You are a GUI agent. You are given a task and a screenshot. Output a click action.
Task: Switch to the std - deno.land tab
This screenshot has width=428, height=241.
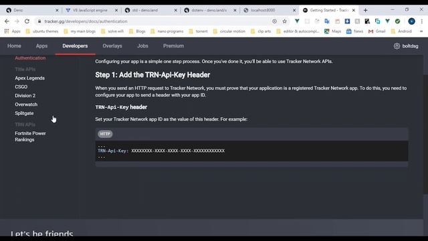[149, 10]
